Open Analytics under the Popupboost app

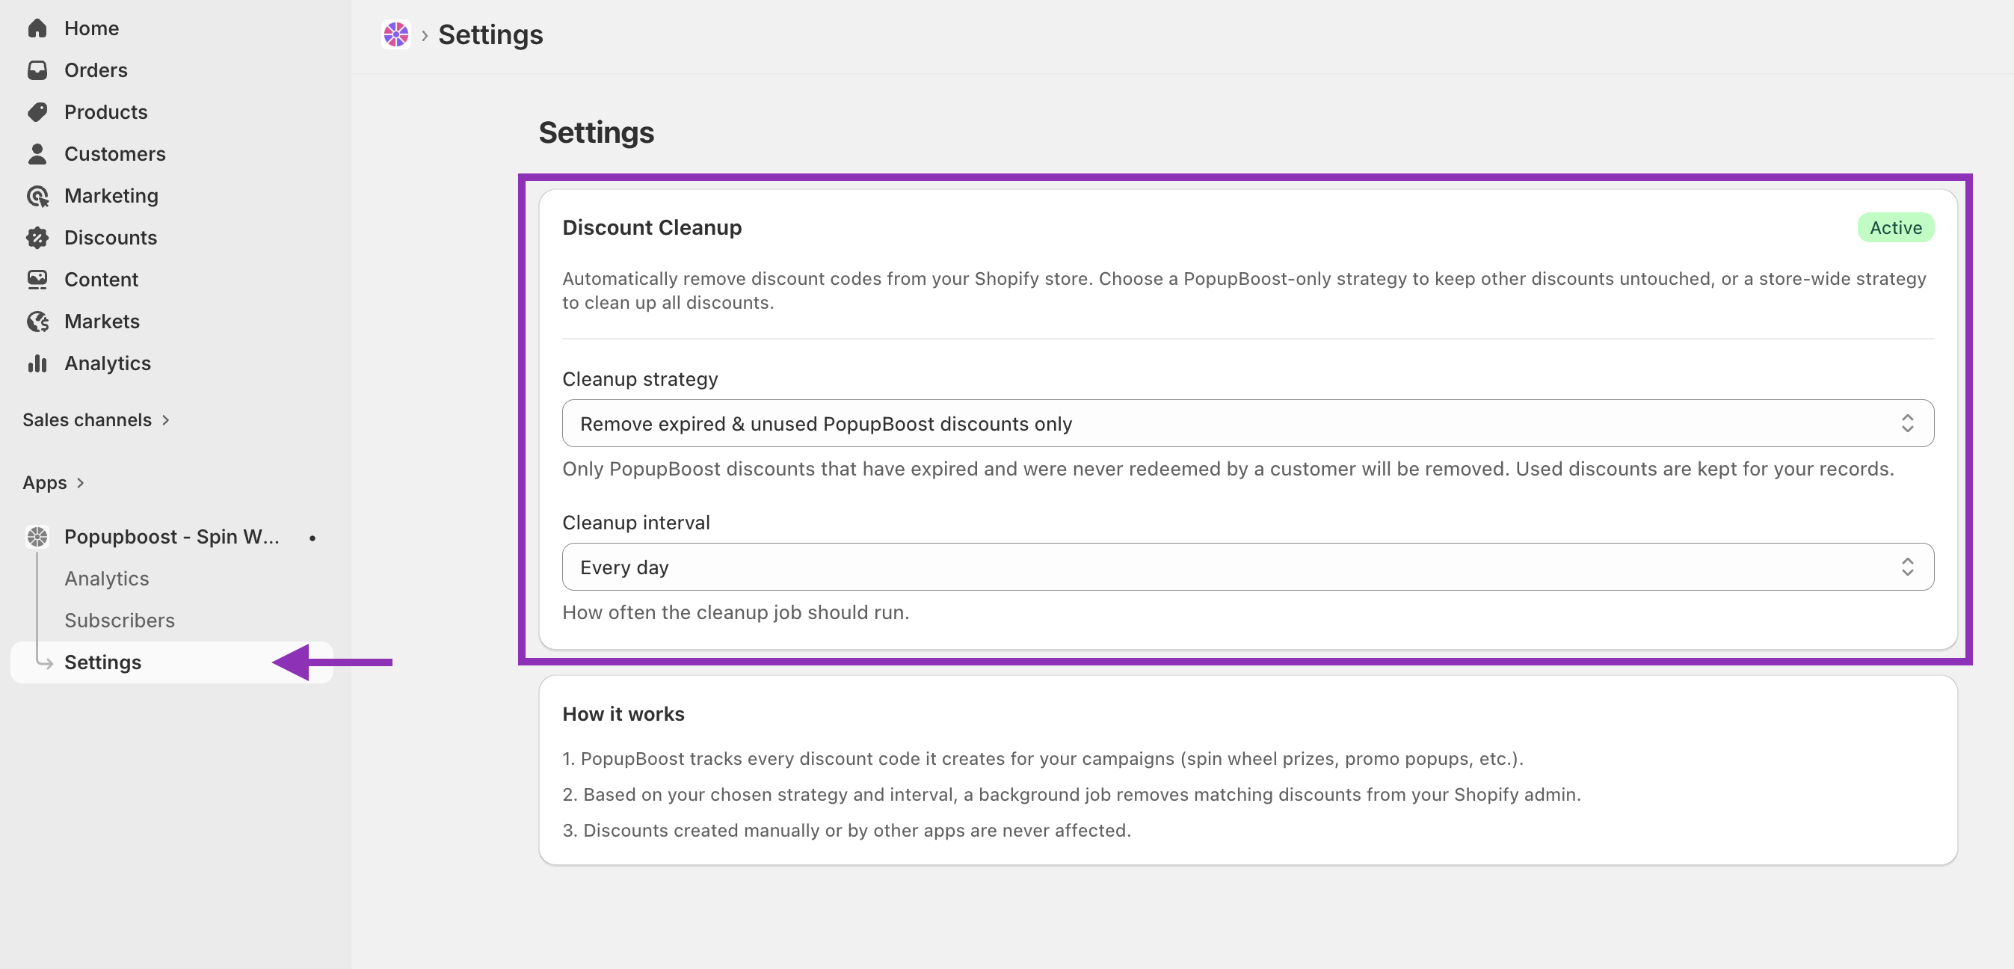106,578
